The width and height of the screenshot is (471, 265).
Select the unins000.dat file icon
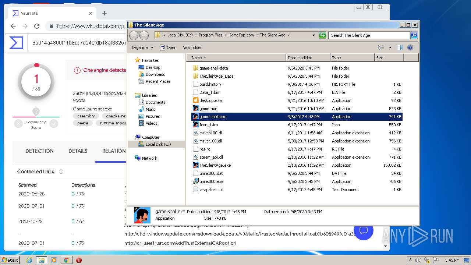point(196,173)
